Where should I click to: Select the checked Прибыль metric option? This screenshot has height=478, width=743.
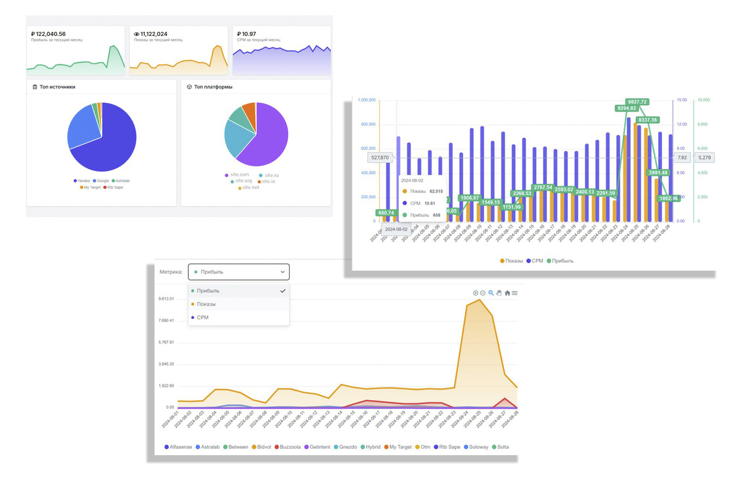(238, 291)
